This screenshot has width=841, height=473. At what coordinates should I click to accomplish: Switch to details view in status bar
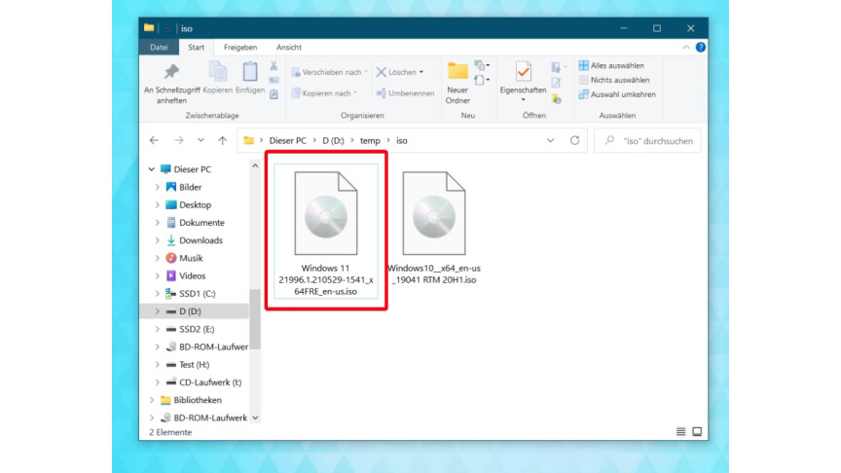pyautogui.click(x=680, y=432)
